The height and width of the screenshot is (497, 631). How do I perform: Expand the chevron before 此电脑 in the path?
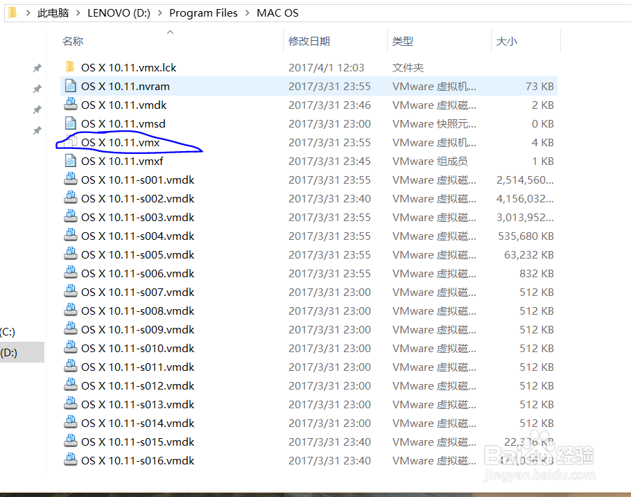[28, 13]
